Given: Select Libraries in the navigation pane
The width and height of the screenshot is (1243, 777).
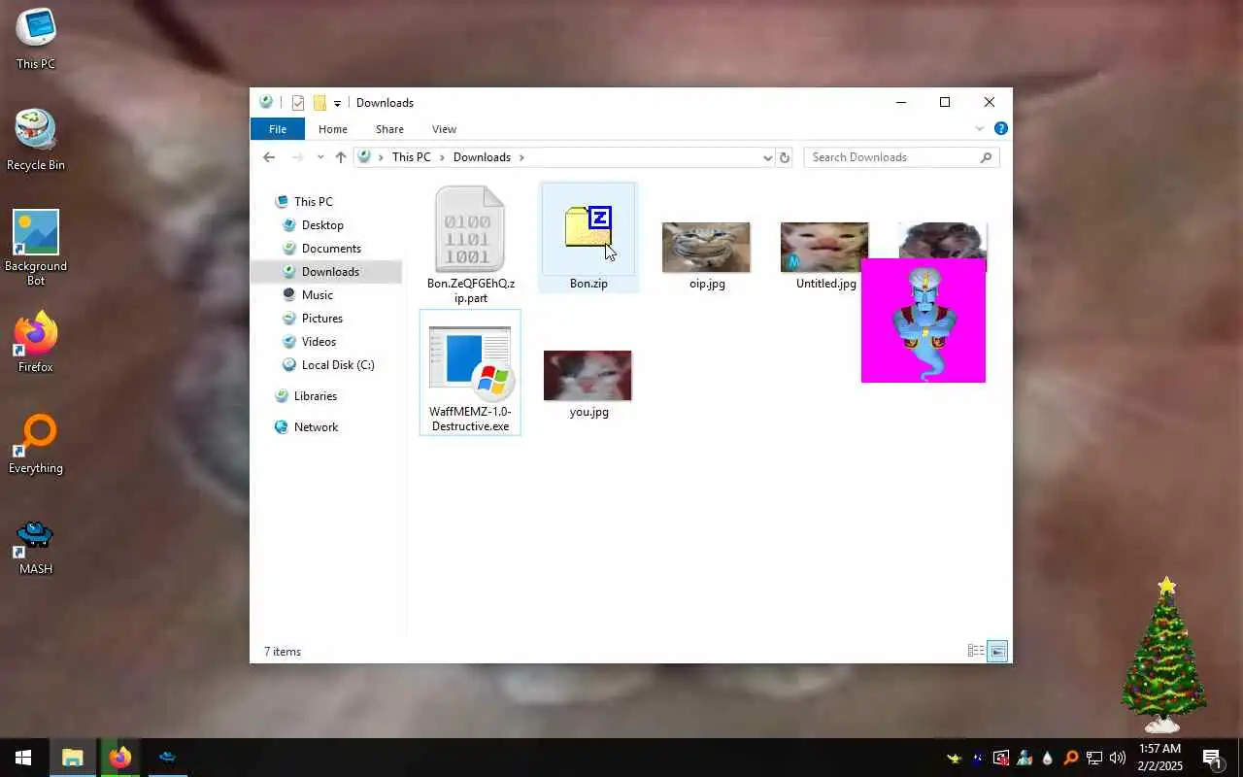Looking at the screenshot, I should (316, 396).
